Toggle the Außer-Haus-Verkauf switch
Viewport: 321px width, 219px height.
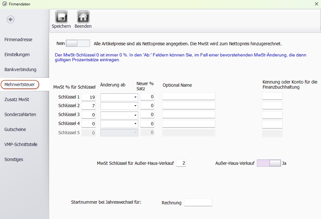(x=269, y=163)
